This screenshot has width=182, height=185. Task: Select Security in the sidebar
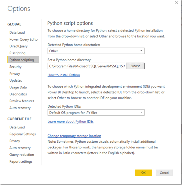(15, 67)
